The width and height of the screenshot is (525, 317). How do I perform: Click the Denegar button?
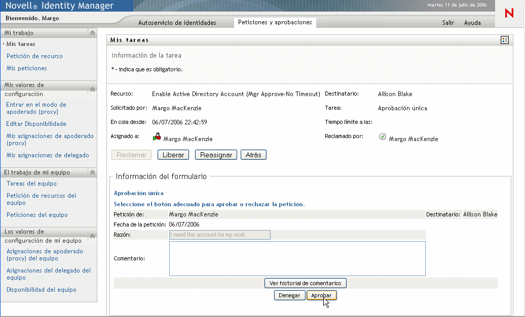point(290,296)
